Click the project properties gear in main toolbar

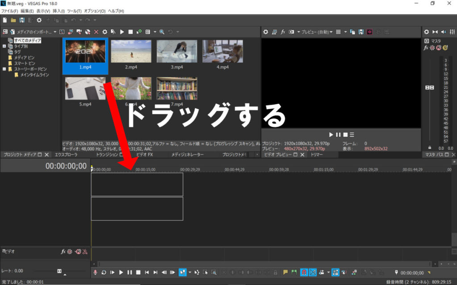tap(39, 20)
